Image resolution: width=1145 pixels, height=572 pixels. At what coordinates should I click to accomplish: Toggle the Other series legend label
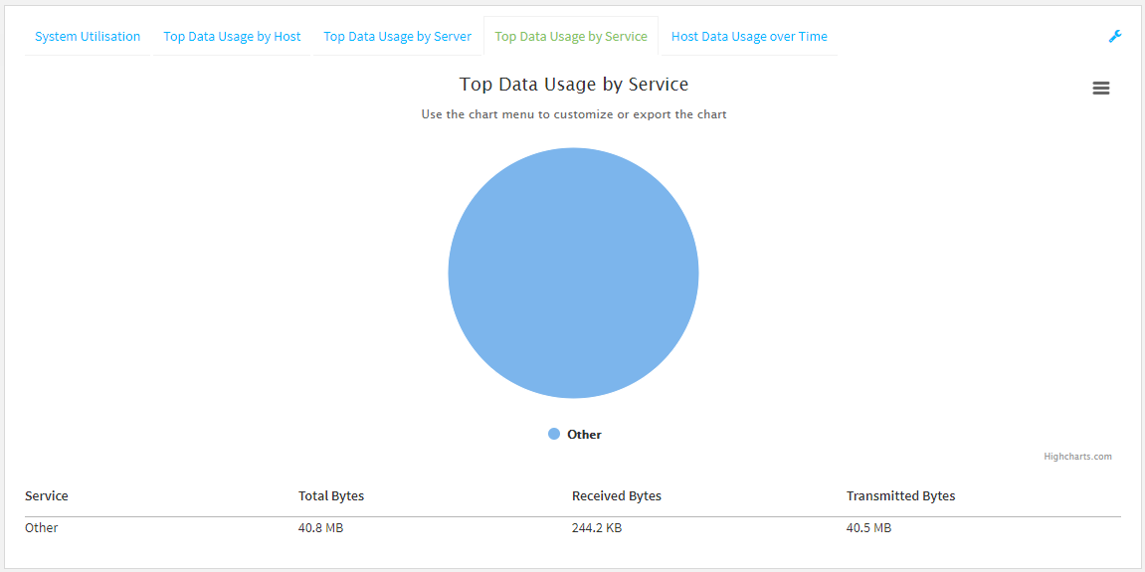pyautogui.click(x=584, y=435)
